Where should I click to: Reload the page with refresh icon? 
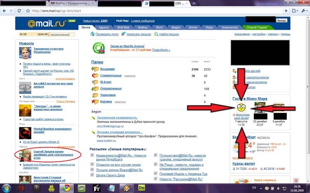(19, 11)
